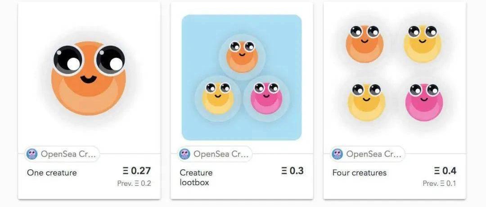Screen dimensions: 486x207
Task: Open the Creature lootbox title link
Action: [x=196, y=177]
